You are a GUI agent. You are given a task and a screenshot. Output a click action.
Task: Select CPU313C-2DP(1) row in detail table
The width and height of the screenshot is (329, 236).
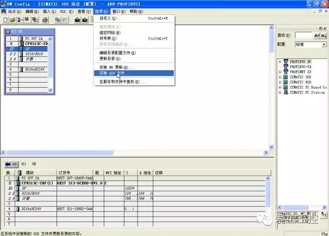[x=135, y=183]
